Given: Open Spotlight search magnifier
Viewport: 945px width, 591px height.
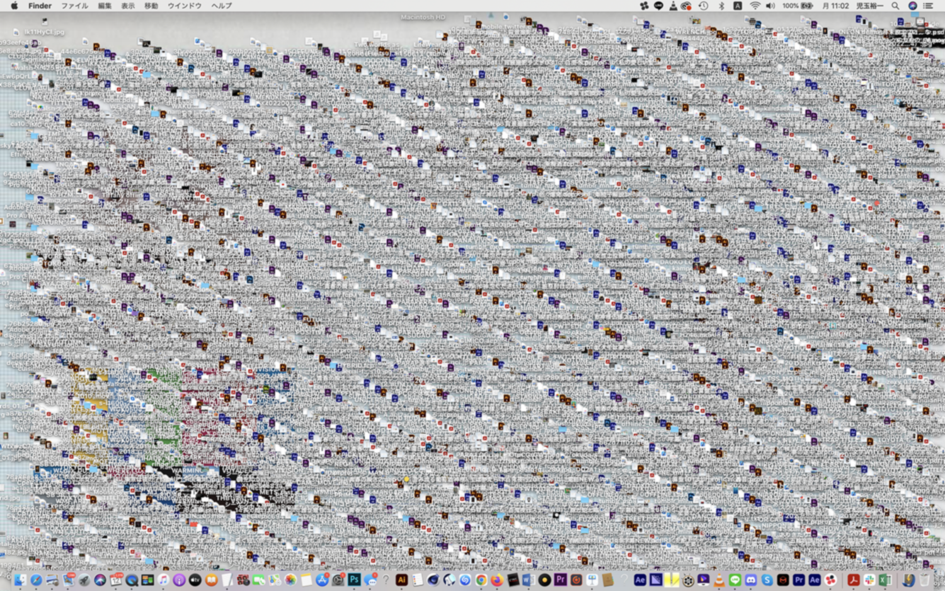Looking at the screenshot, I should click(895, 6).
